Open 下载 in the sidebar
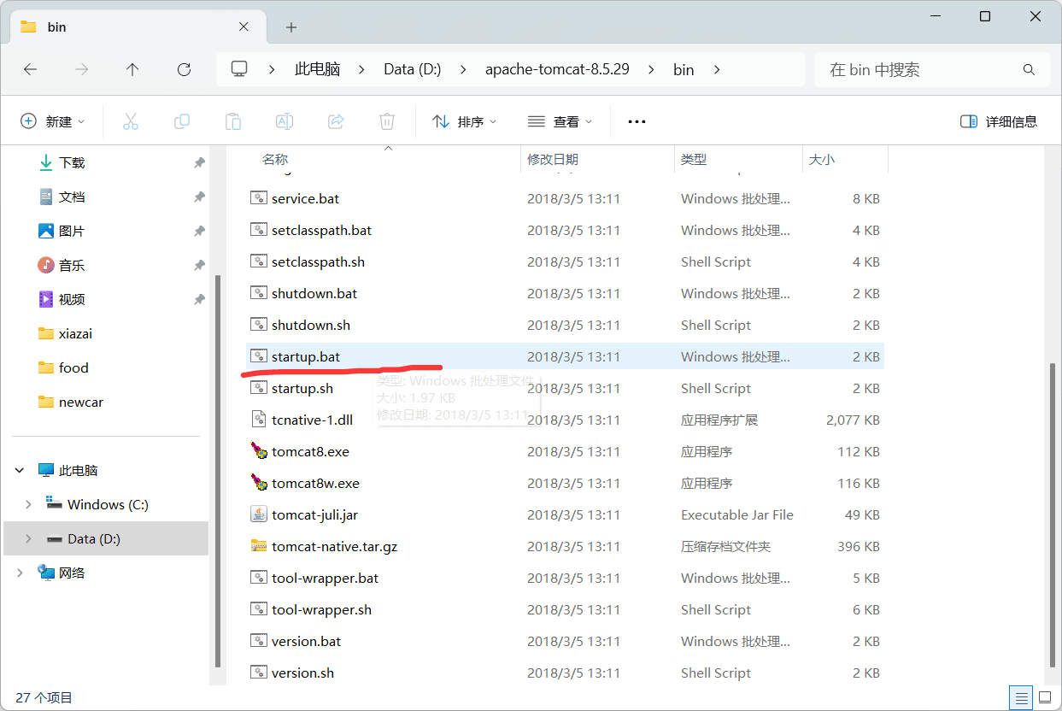 coord(72,162)
